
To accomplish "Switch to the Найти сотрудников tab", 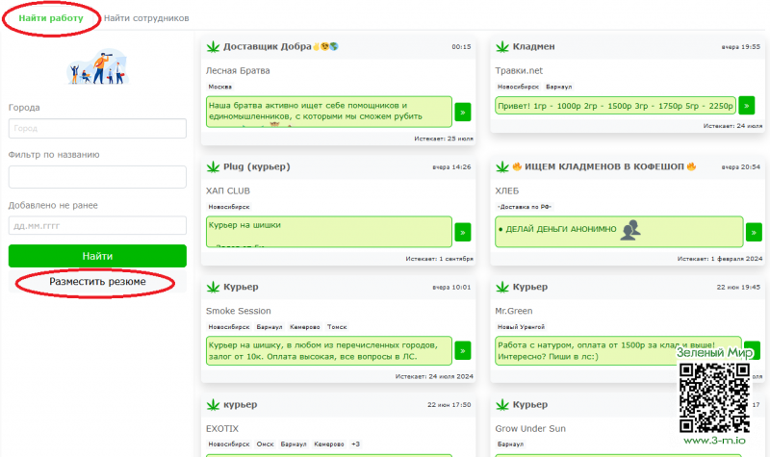I will (146, 18).
